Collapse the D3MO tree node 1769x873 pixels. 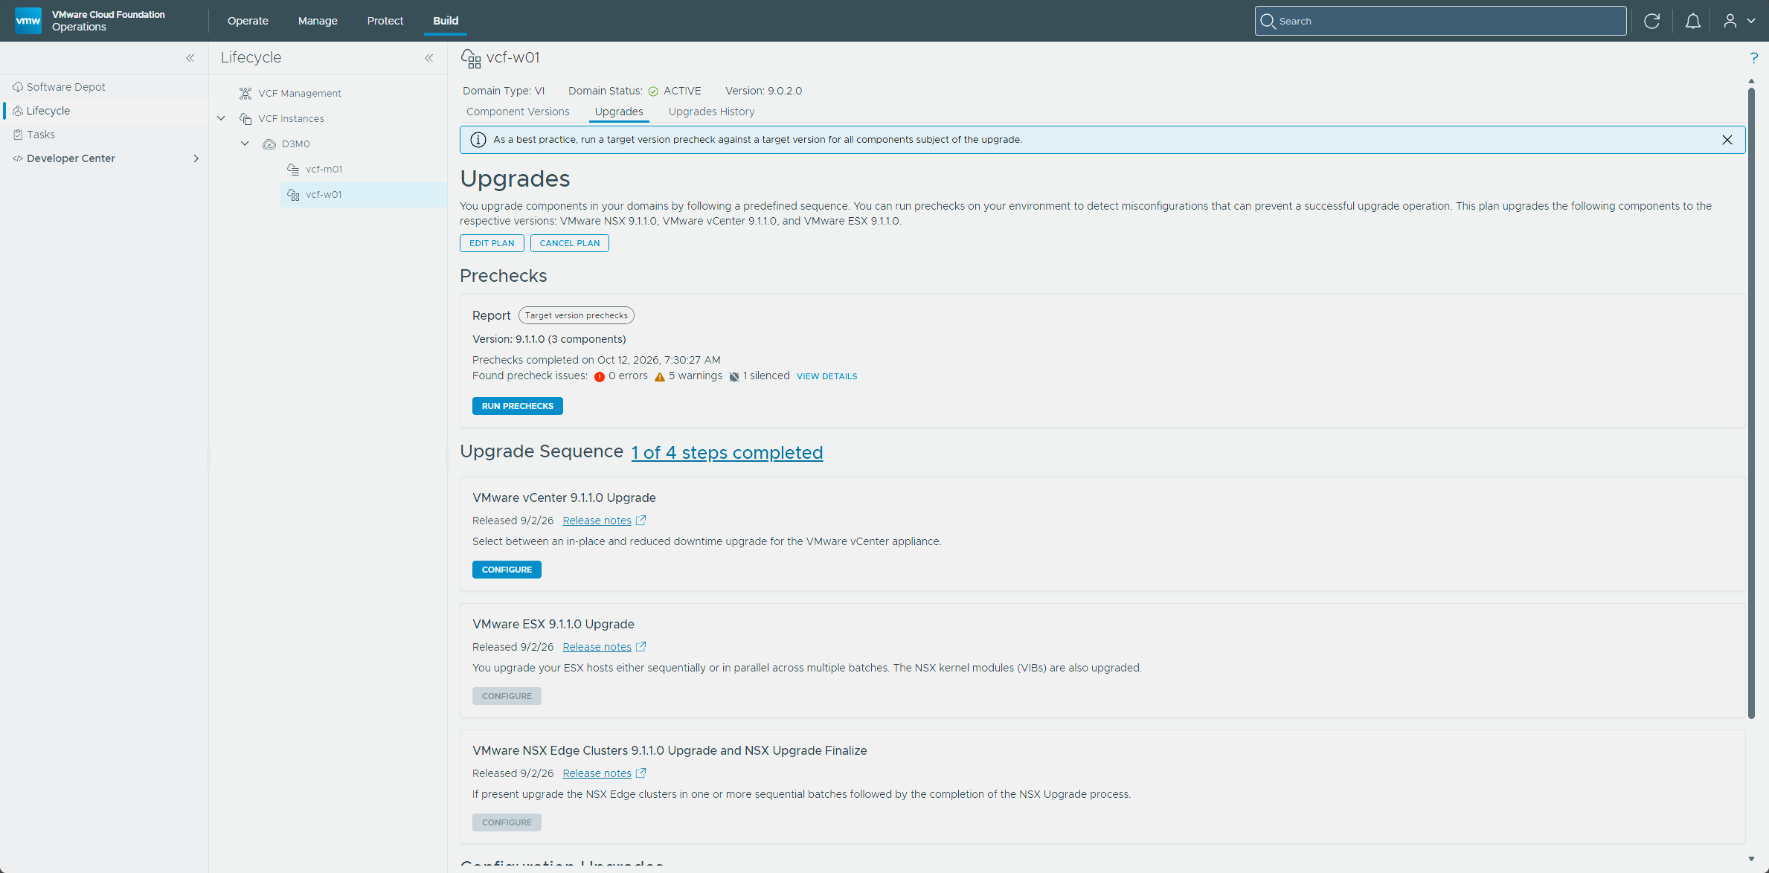(245, 144)
